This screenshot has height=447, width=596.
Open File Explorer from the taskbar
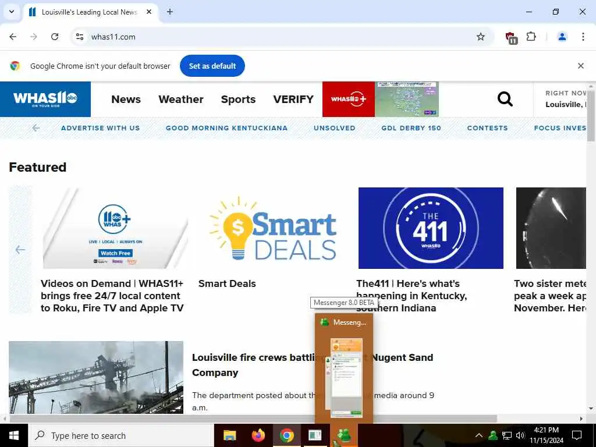[229, 435]
